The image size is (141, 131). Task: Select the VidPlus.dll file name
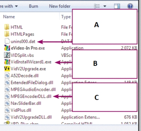click(21, 110)
